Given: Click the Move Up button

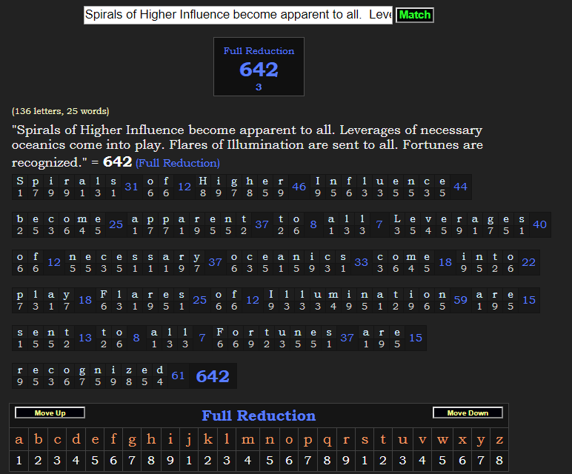Looking at the screenshot, I should click(x=50, y=413).
